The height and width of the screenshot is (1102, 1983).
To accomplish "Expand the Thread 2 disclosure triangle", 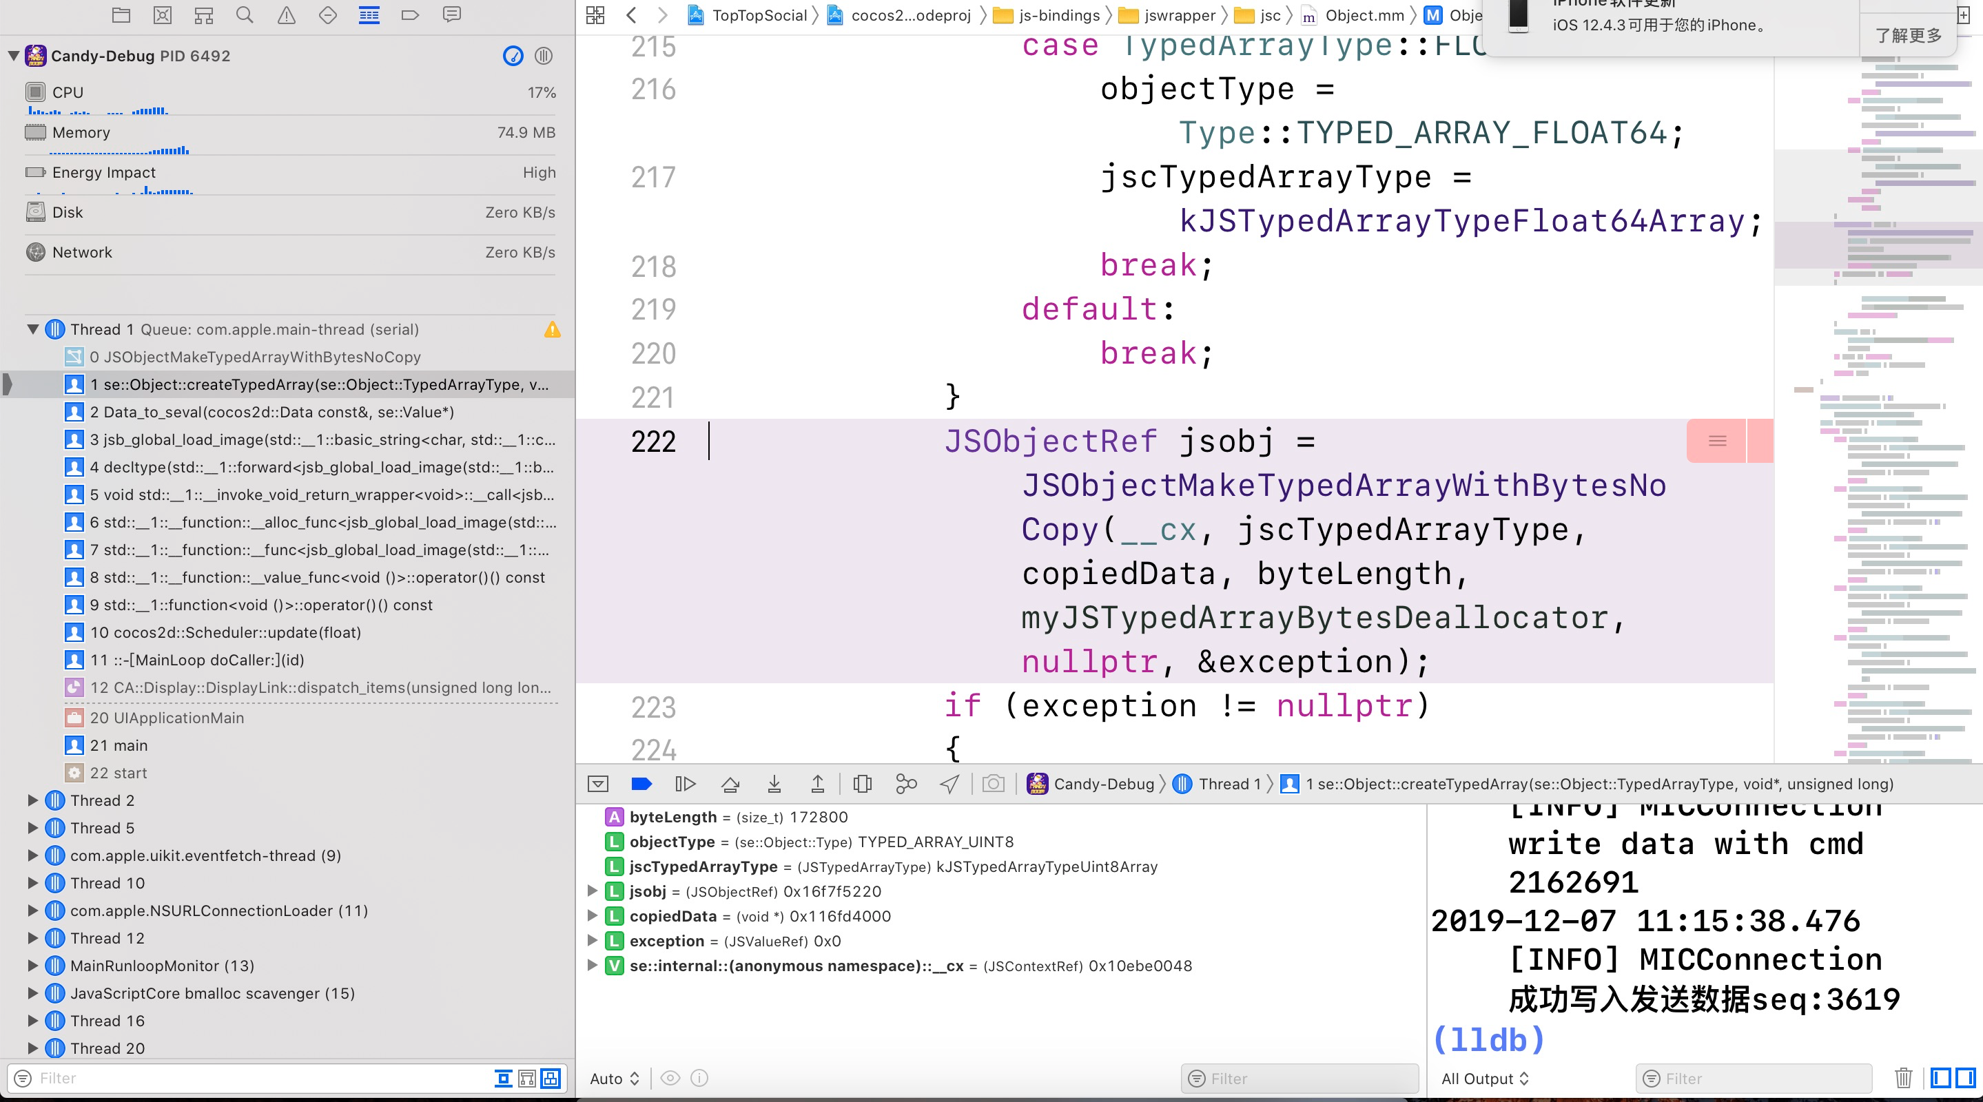I will click(32, 800).
